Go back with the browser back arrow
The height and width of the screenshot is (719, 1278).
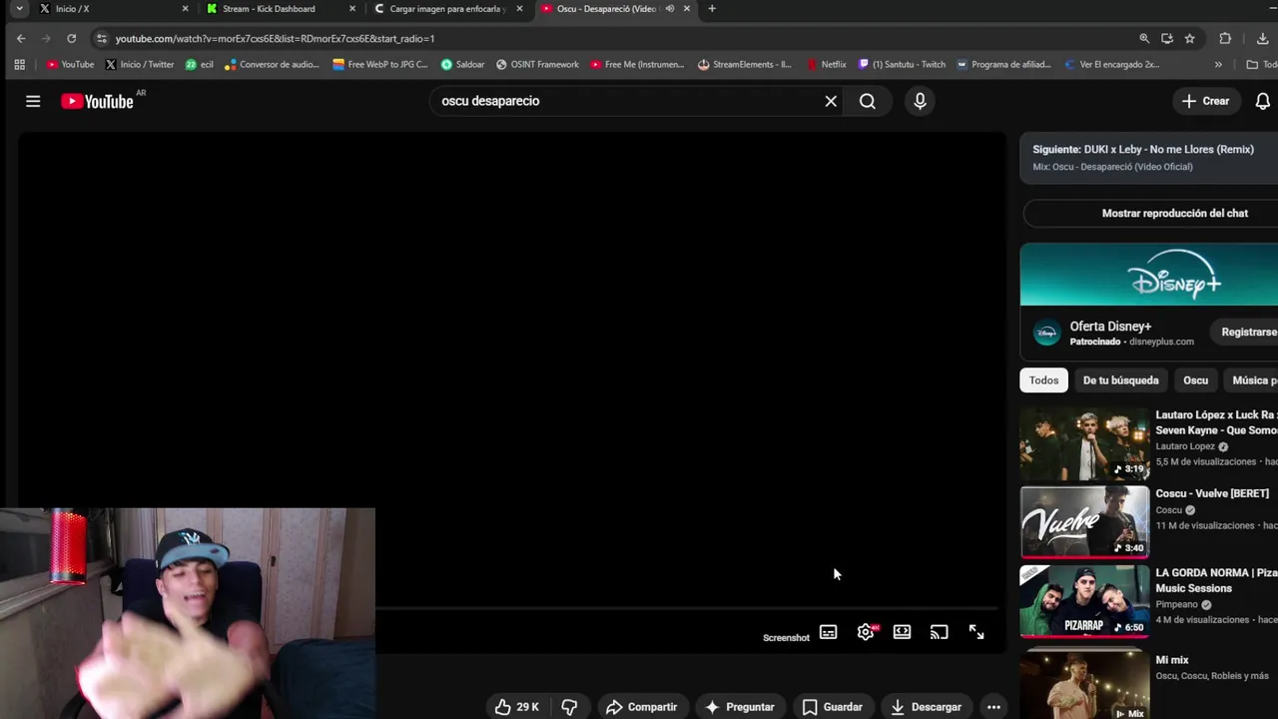click(21, 38)
